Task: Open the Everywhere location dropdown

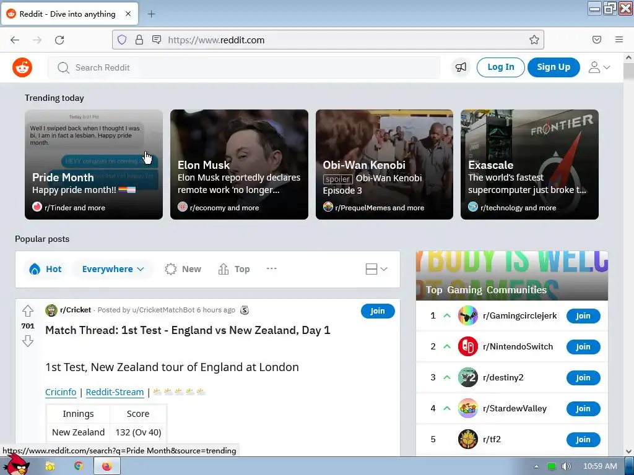Action: 113,269
